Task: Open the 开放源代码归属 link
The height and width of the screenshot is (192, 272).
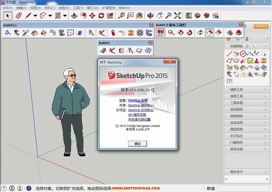Action: click(x=139, y=120)
